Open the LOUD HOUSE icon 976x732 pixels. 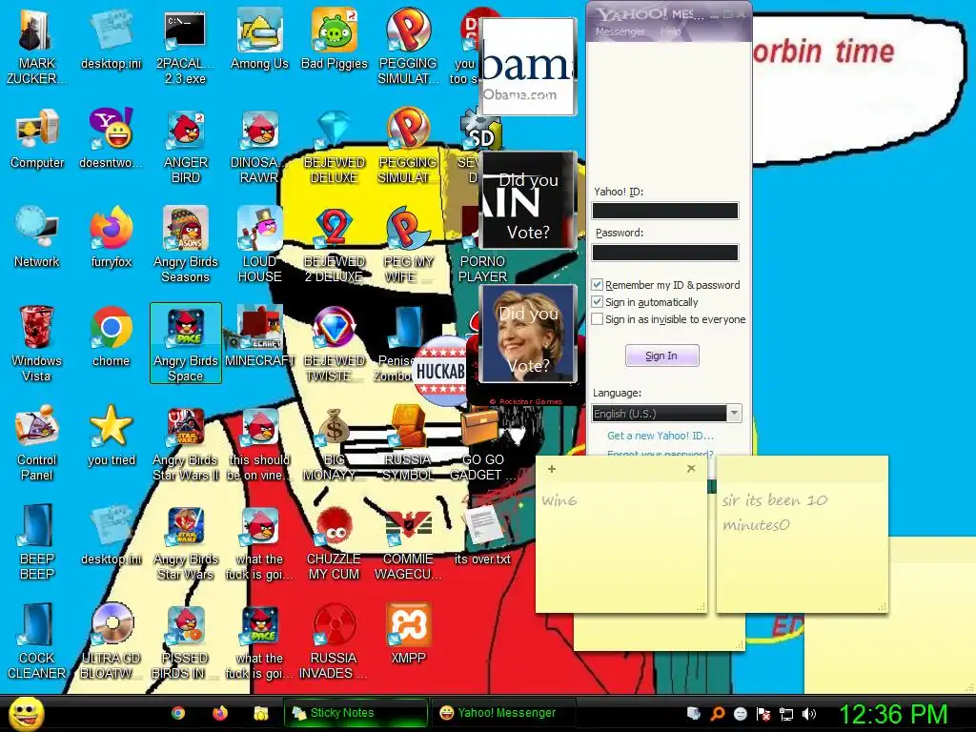click(x=259, y=245)
